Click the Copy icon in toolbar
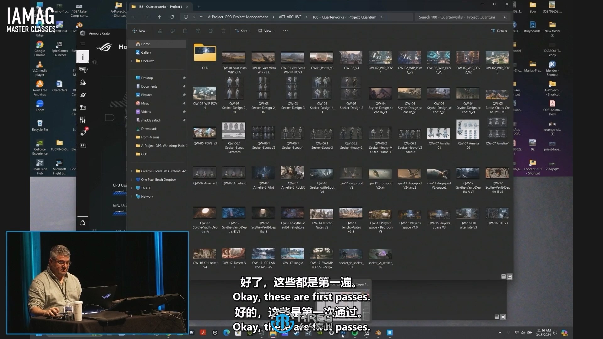The width and height of the screenshot is (603, 339). 172,31
